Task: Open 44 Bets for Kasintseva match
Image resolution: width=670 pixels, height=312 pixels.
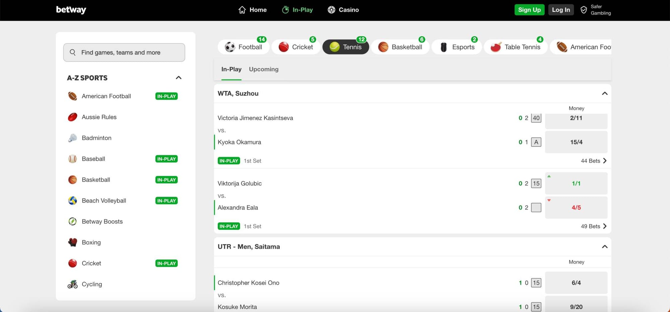Action: 594,161
